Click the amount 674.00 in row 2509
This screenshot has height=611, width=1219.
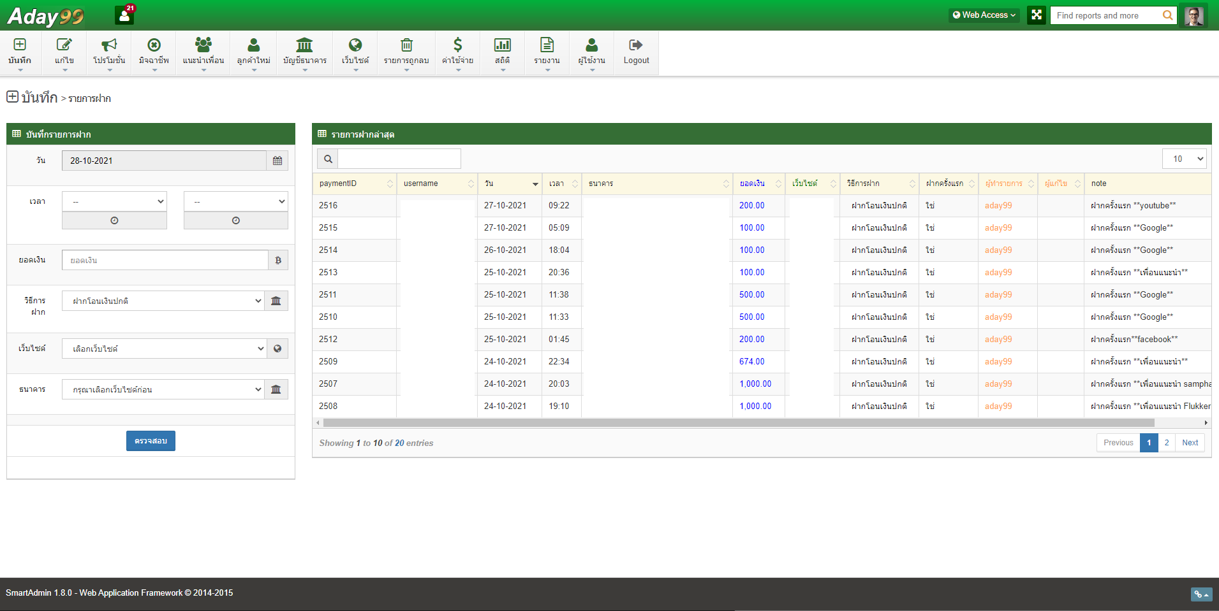point(752,362)
